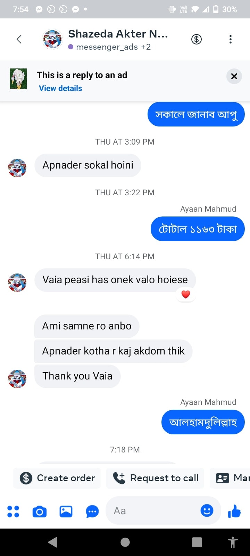Tap the heart reaction on message
Image resolution: width=250 pixels, height=556 pixels.
[x=186, y=294]
